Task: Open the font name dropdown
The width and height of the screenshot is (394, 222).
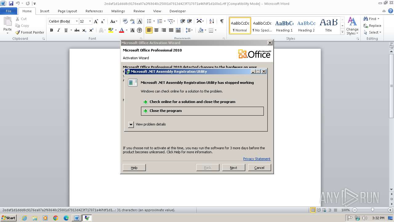Action: [x=77, y=21]
